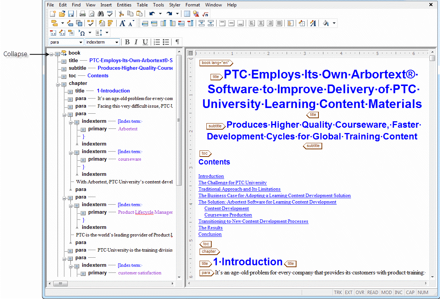Screen dimensions: 440x299
Task: Open the Tools menu
Action: (158, 5)
